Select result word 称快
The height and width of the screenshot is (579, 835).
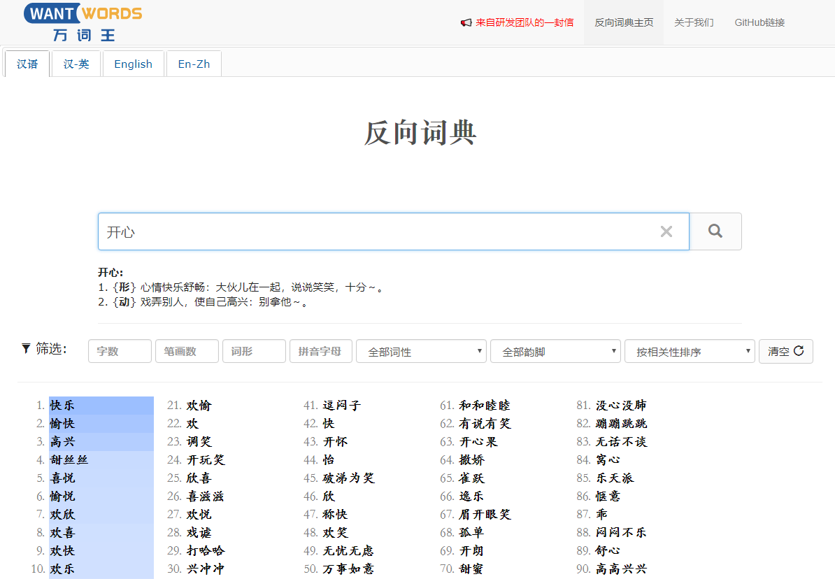click(x=335, y=514)
